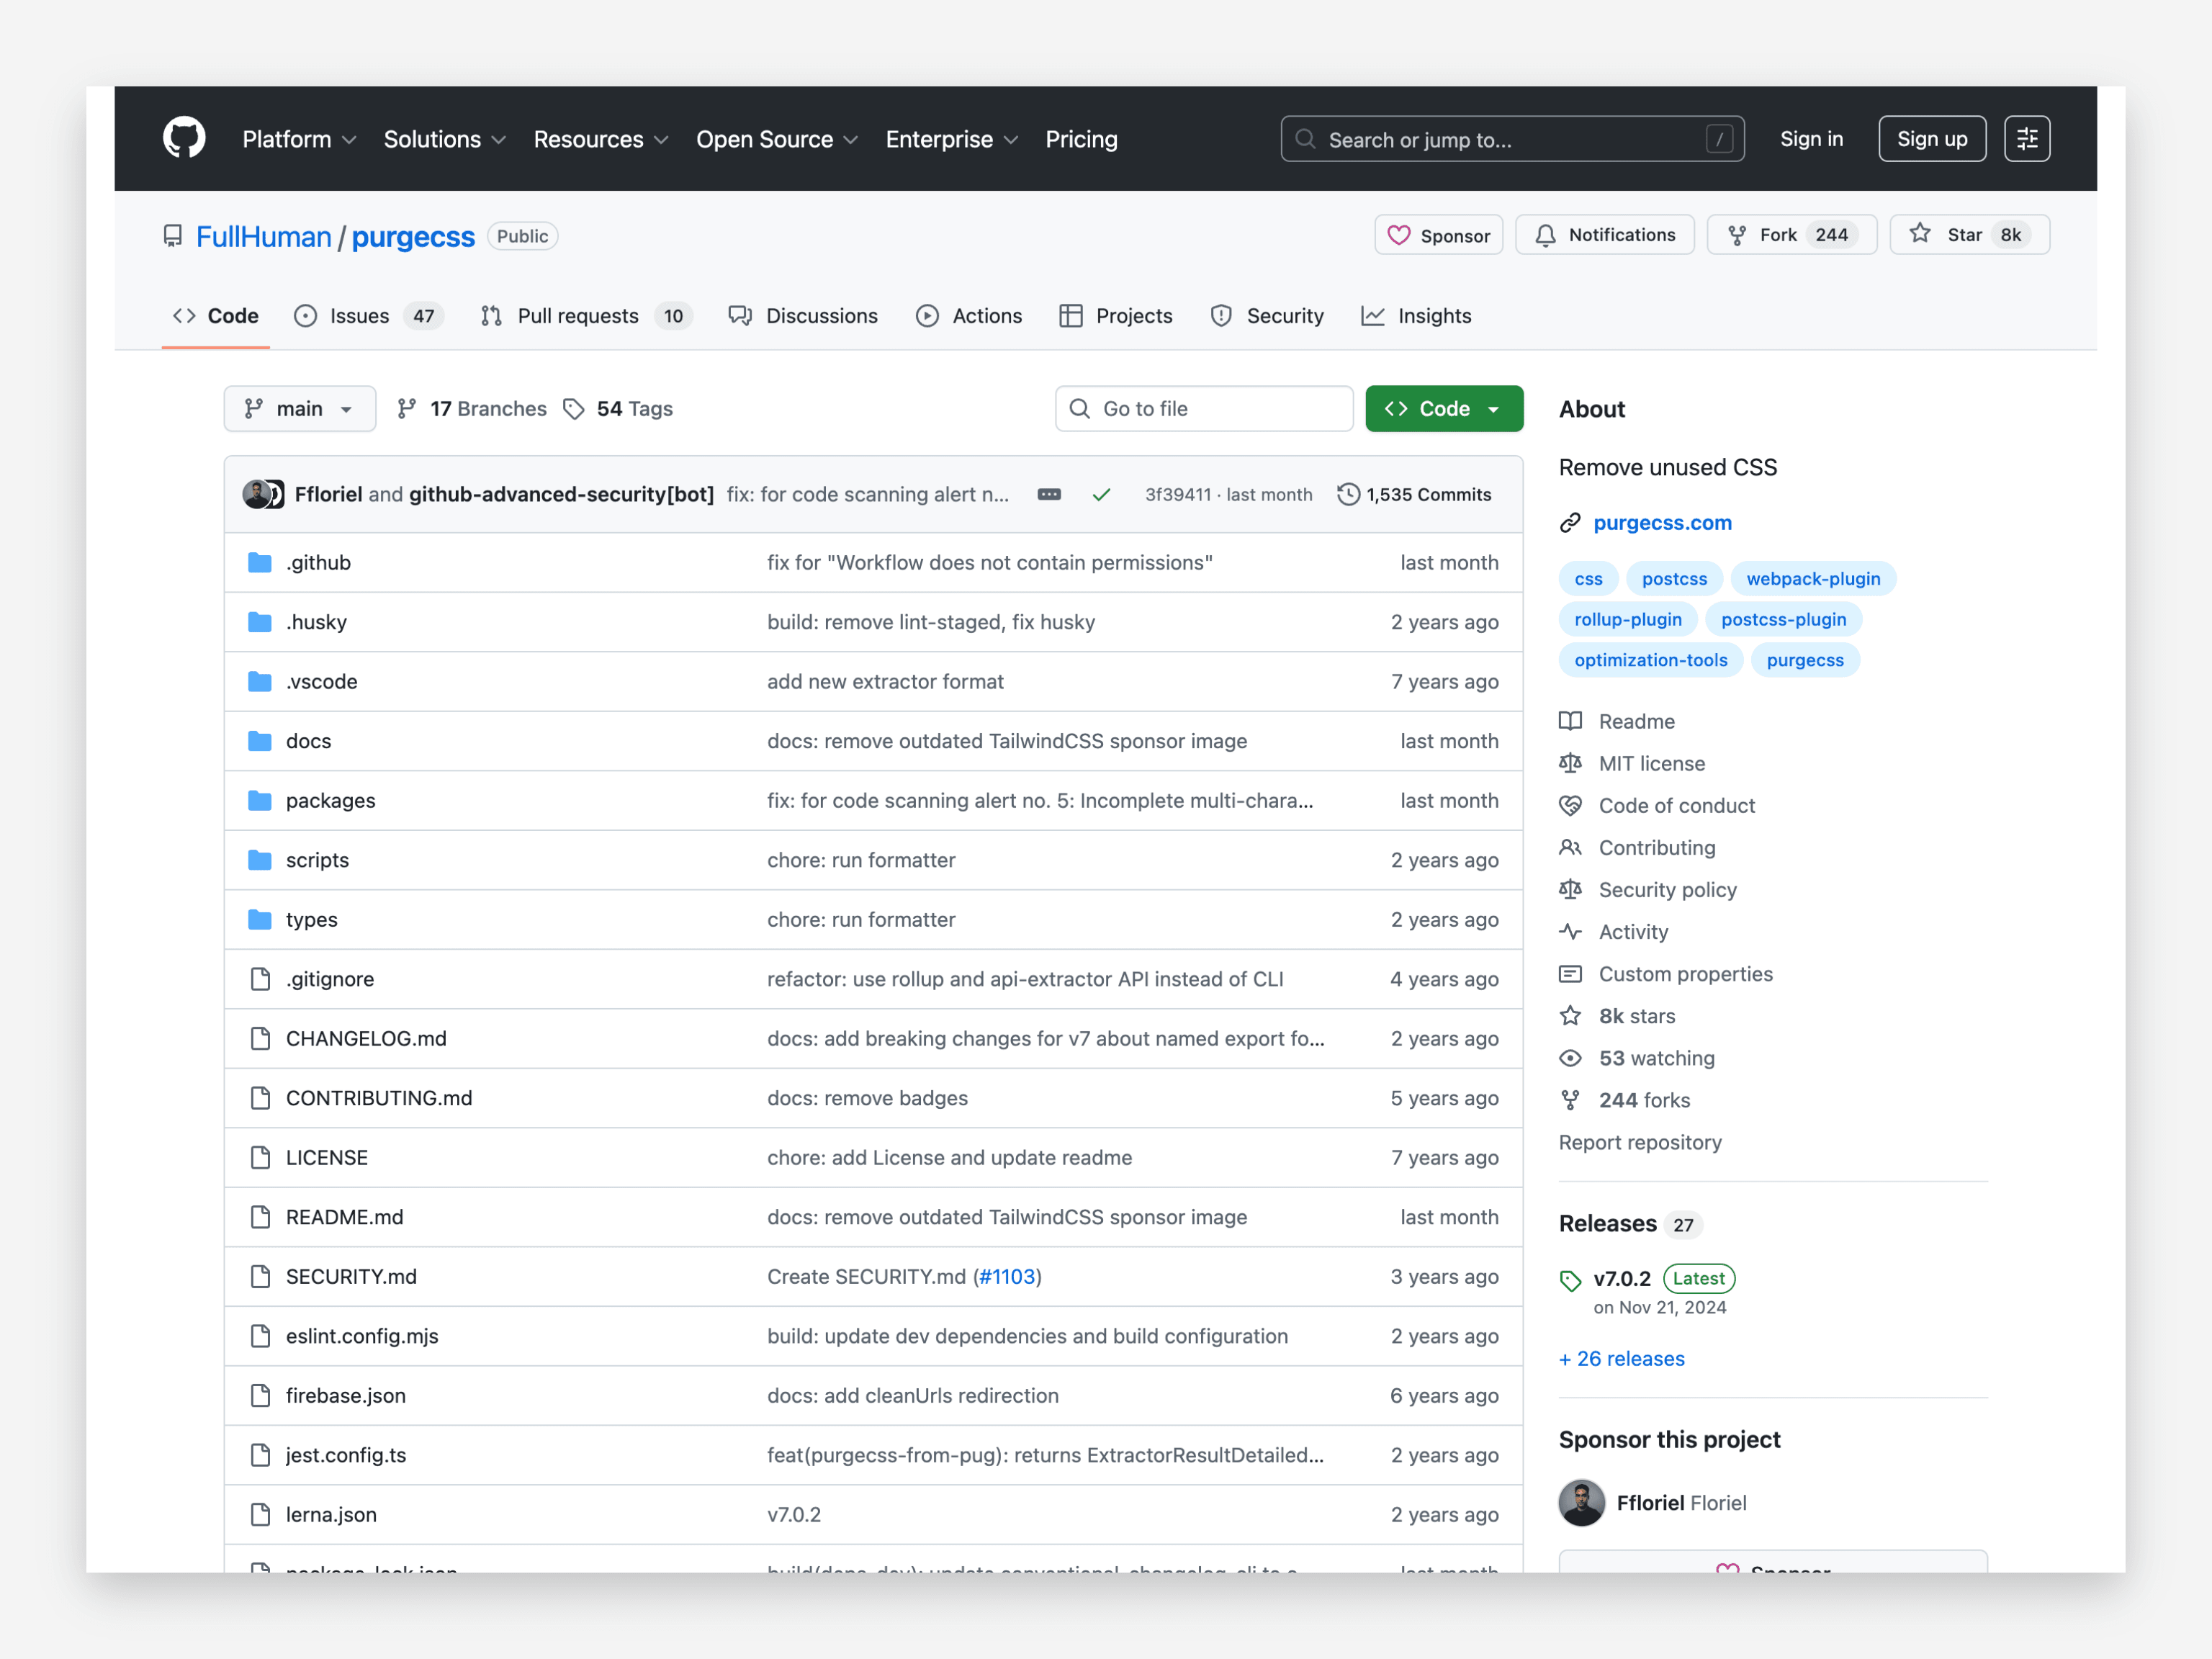Click the webpack-plugin topic tag
Viewport: 2212px width, 1659px height.
pos(1812,578)
